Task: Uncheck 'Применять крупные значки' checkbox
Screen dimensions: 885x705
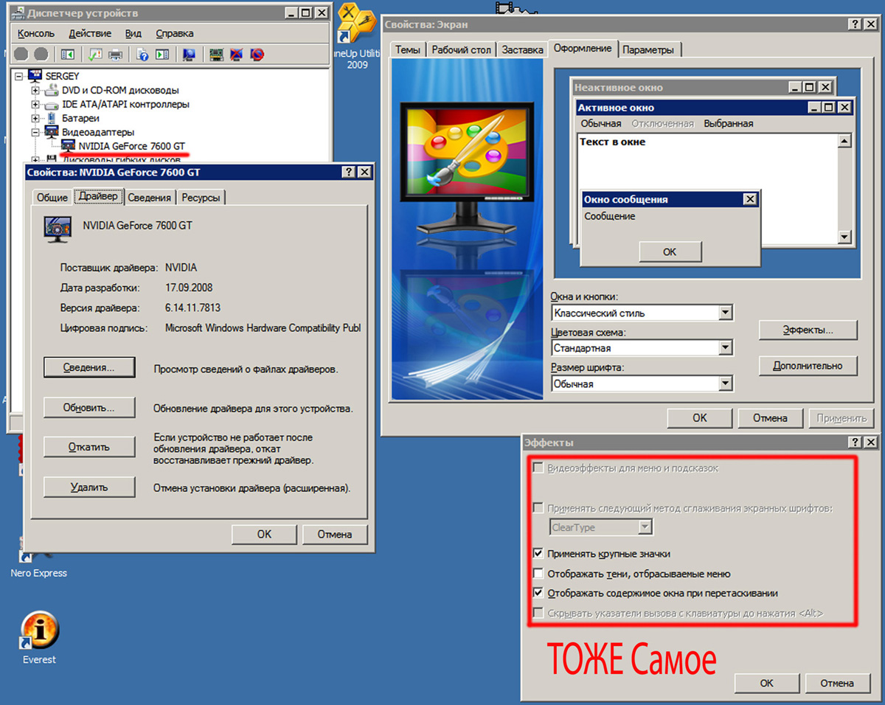Action: coord(538,553)
